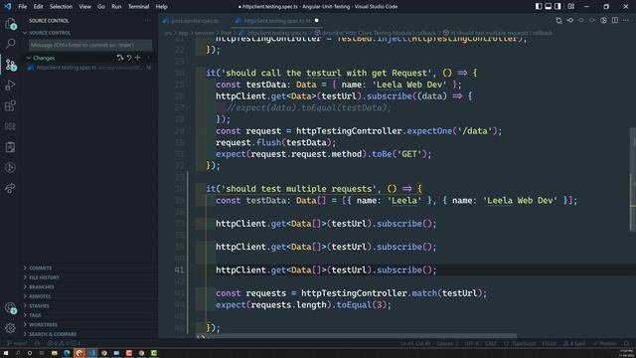The height and width of the screenshot is (358, 636).
Task: Click the UTF-8 encoding status item
Action: pyautogui.click(x=471, y=343)
